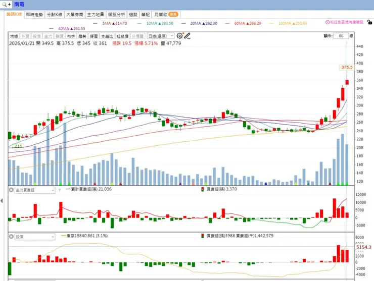This screenshot has height=281, width=374.
Task: Click the 20MA legend line swatch
Action: [183, 23]
